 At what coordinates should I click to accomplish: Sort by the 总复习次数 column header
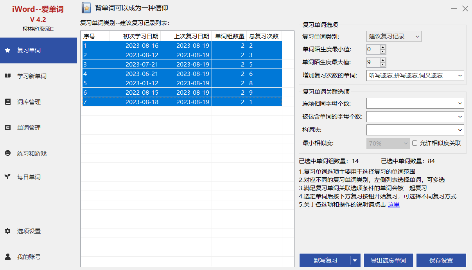[x=264, y=36]
